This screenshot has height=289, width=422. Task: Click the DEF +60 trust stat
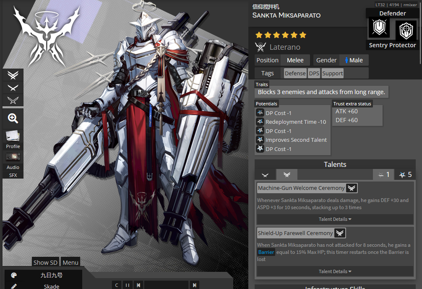[346, 120]
